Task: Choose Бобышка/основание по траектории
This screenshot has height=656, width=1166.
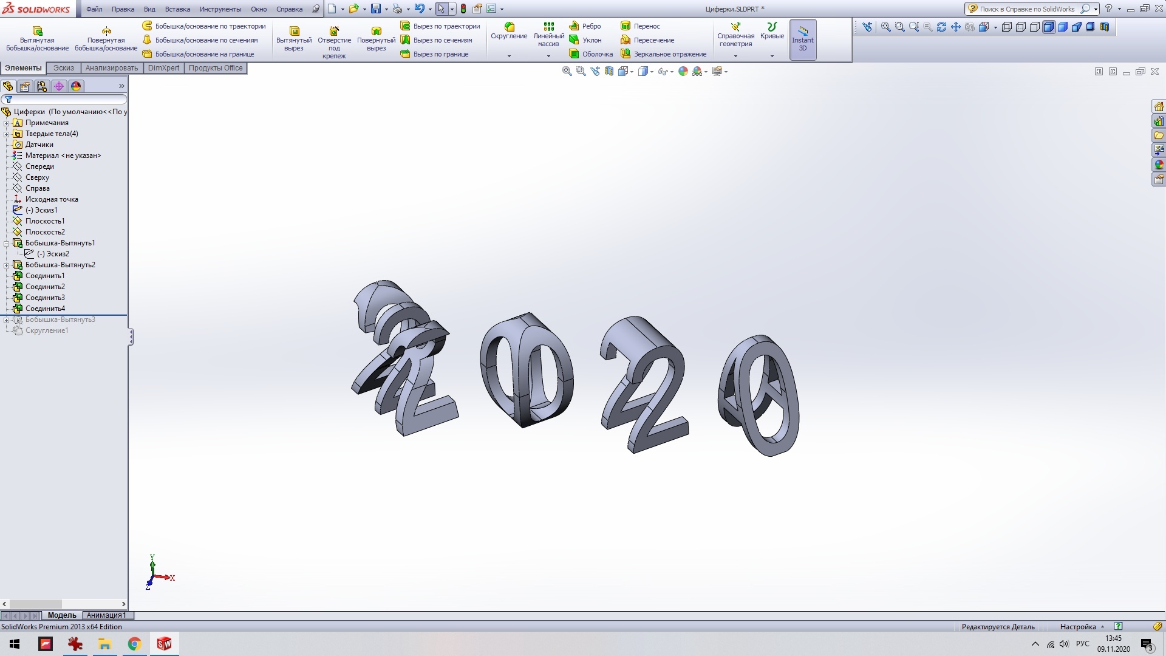Action: tap(204, 26)
